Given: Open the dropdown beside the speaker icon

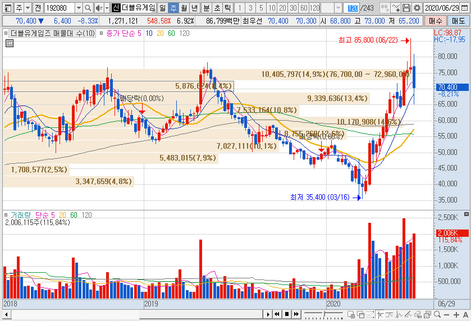Looking at the screenshot, I should [x=107, y=8].
